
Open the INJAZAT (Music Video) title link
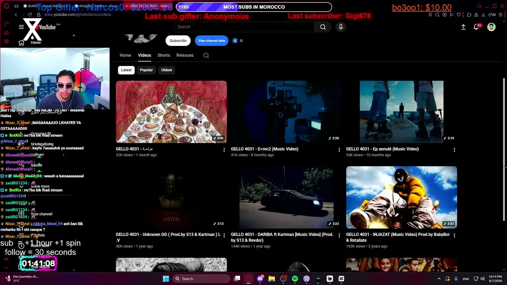point(398,237)
